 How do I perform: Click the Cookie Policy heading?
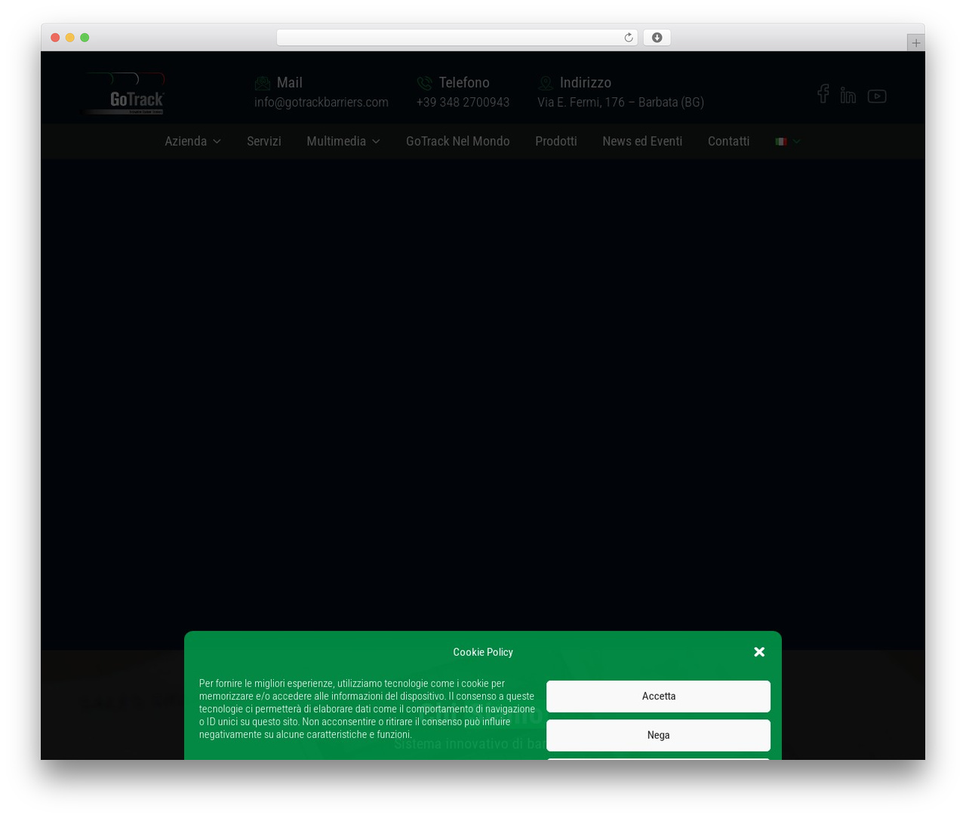point(483,652)
